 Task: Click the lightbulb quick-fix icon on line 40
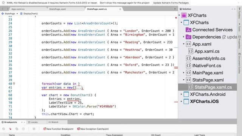14,83
